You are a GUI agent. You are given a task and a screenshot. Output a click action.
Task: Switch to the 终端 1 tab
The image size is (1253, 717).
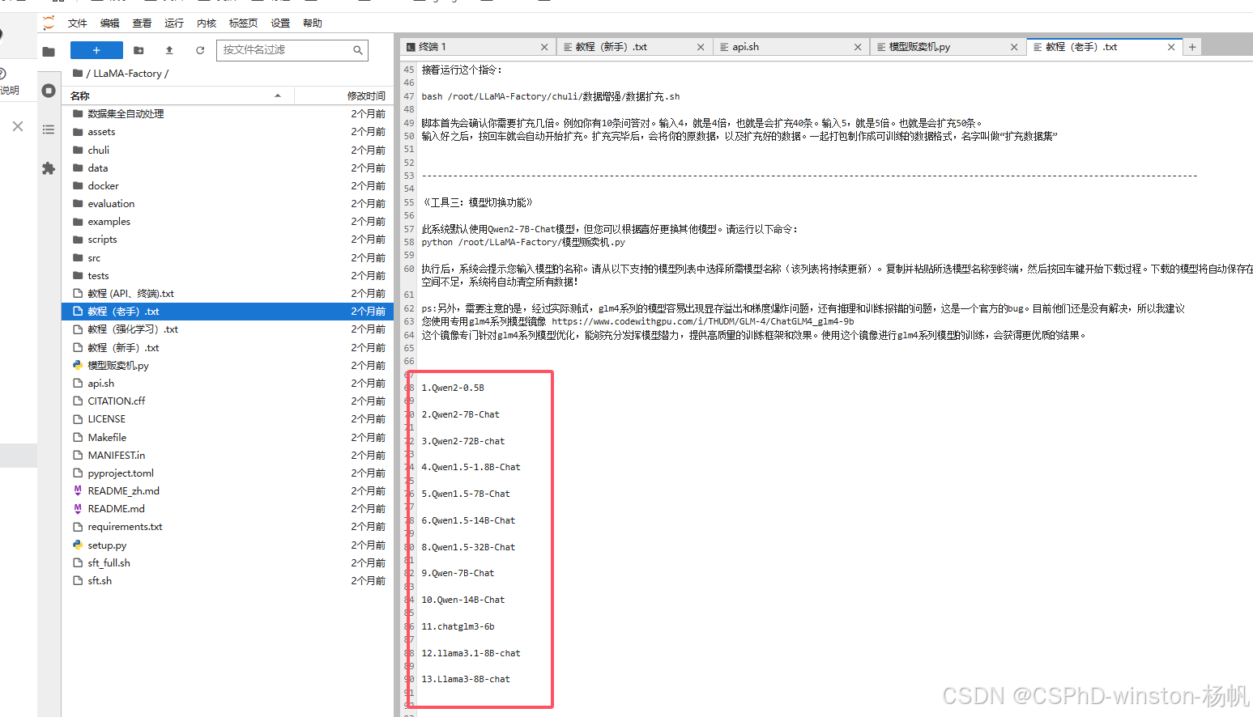(x=478, y=47)
